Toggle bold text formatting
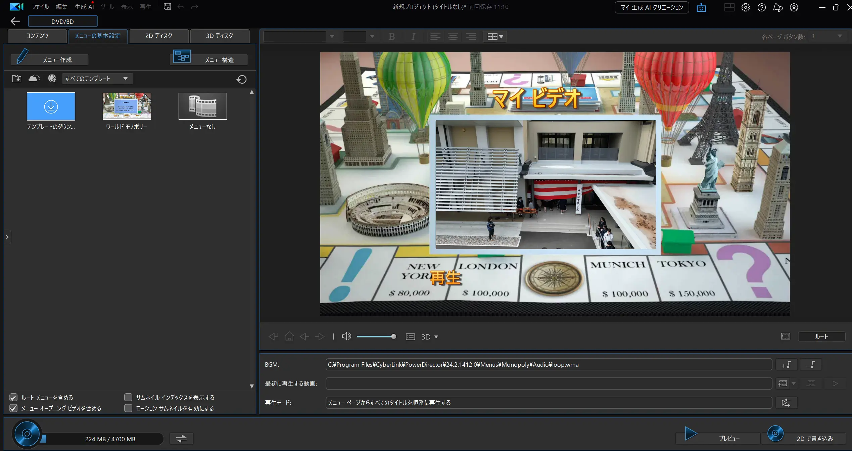This screenshot has width=852, height=451. [392, 36]
